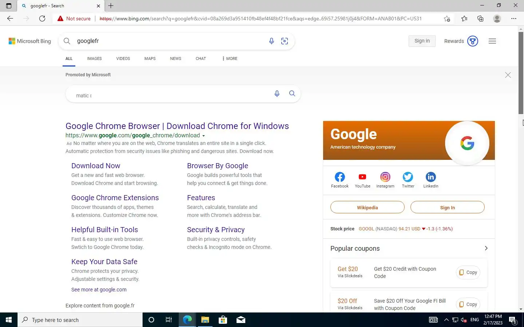Click the Sign in button on Bing

click(x=422, y=41)
